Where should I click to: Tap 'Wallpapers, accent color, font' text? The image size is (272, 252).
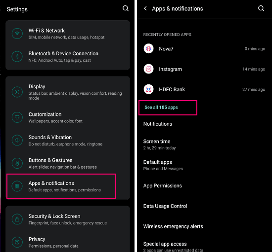[x=55, y=121]
